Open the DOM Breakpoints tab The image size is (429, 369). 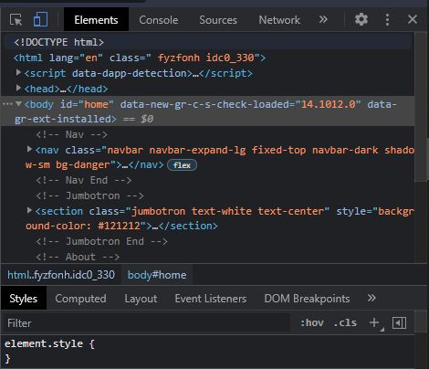pyautogui.click(x=307, y=299)
